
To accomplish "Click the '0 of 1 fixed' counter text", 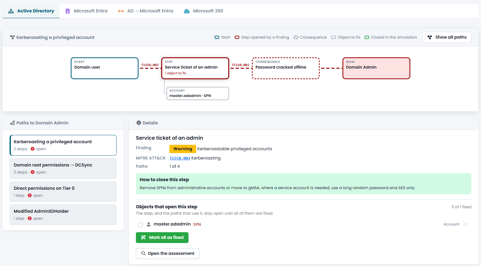I will pos(462,207).
